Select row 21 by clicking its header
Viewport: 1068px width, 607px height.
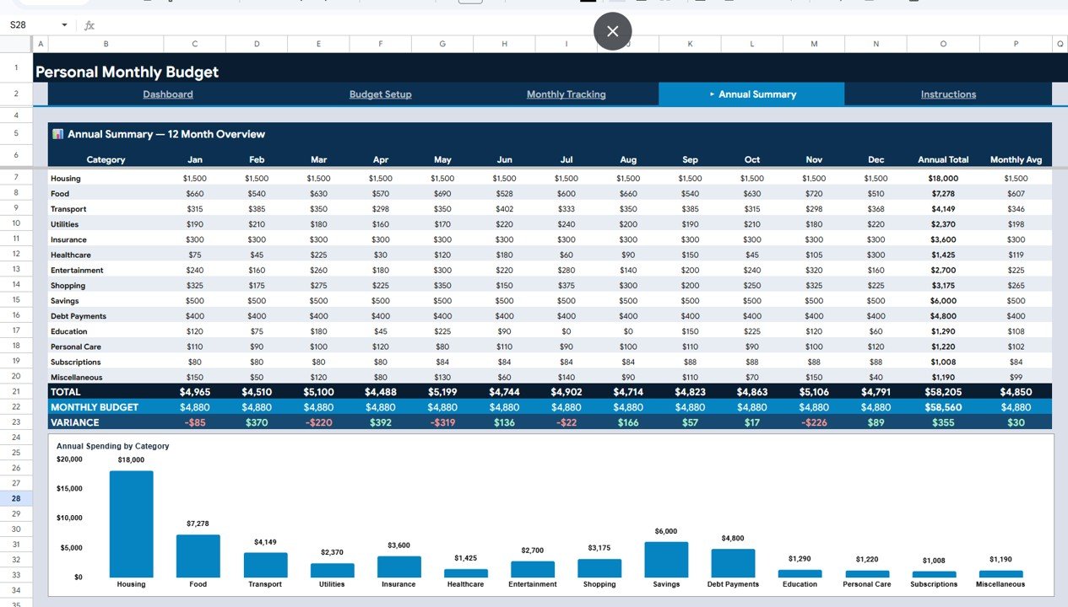[15, 392]
